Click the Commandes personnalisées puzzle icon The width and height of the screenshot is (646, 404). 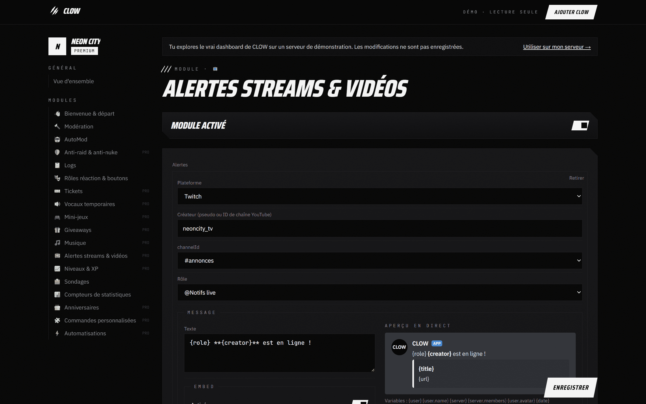pos(57,321)
